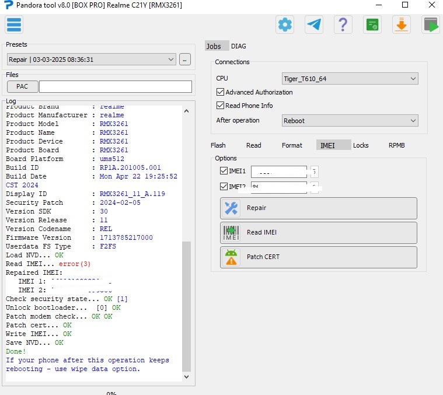Image resolution: width=443 pixels, height=395 pixels.
Task: Click the orange download arrow icon
Action: click(402, 25)
